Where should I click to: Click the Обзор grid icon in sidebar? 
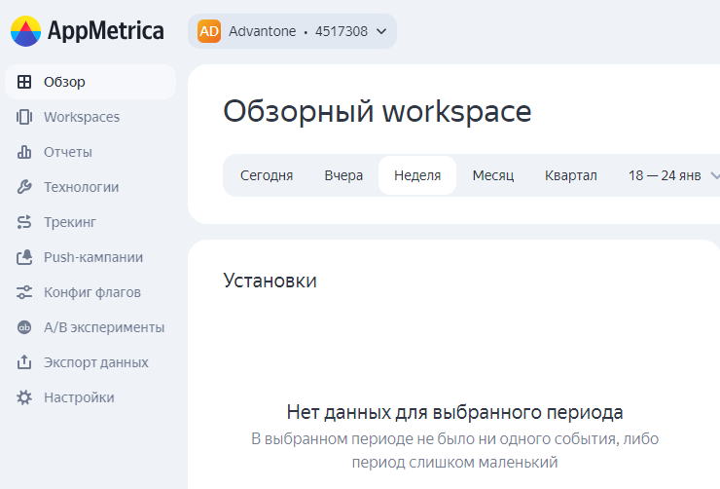click(x=24, y=82)
